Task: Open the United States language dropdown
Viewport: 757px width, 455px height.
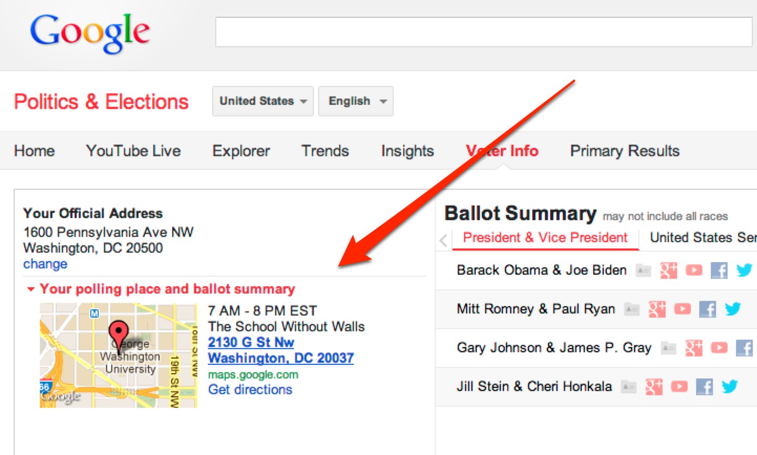Action: click(262, 101)
